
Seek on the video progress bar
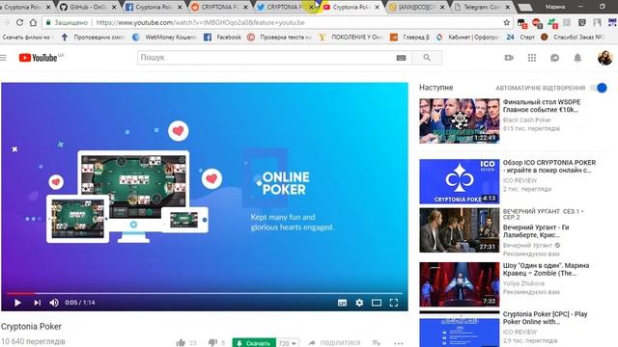tap(205, 293)
